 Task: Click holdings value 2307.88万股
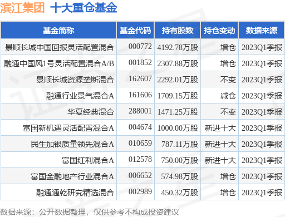(178, 63)
